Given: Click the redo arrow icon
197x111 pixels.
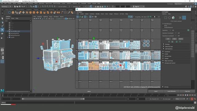Looking at the screenshot, I should [25, 6].
